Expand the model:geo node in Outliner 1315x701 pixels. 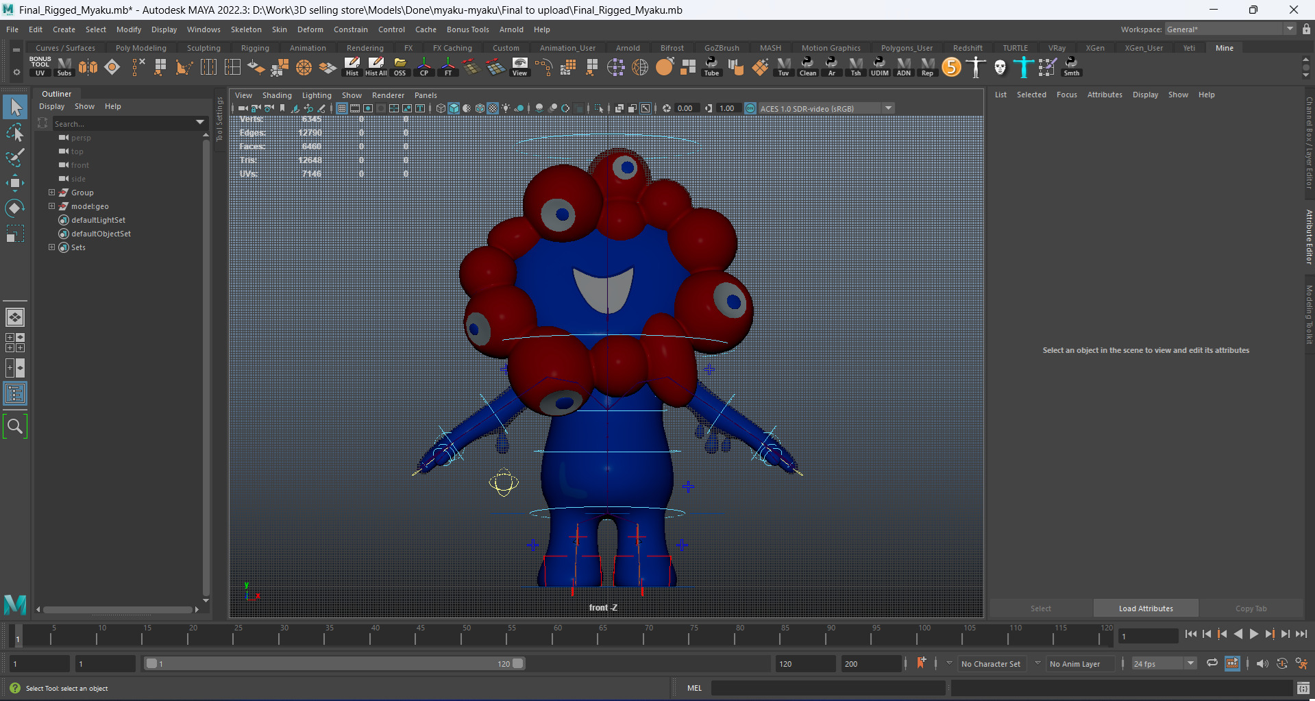[51, 206]
